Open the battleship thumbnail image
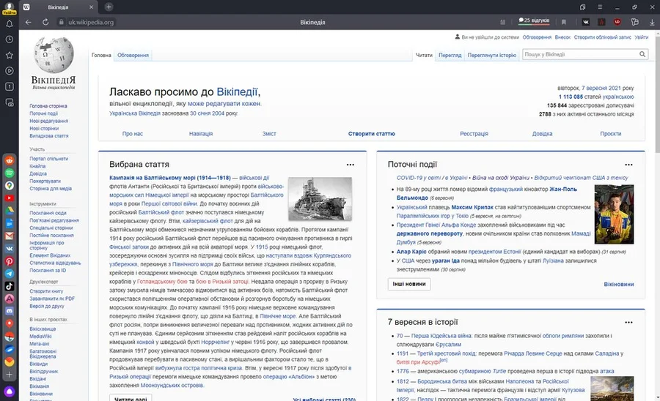Image resolution: width=660 pixels, height=401 pixels. coord(320,198)
